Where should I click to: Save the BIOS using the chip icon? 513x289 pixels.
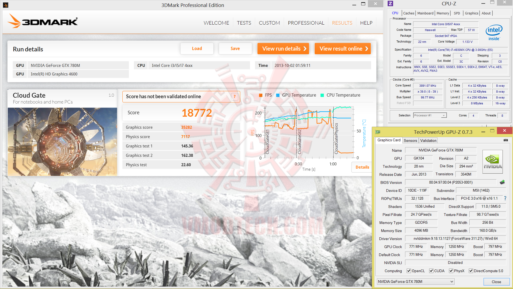(502, 182)
